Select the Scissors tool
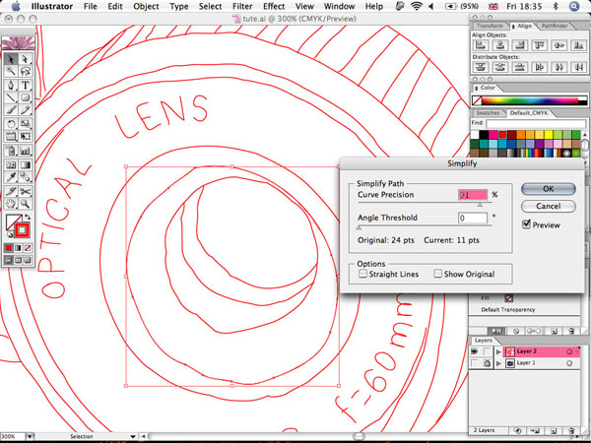This screenshot has width=591, height=443. click(x=25, y=191)
